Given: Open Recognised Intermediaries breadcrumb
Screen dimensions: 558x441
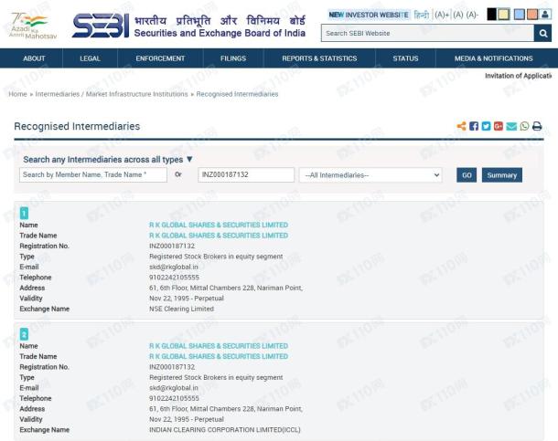Looking at the screenshot, I should pyautogui.click(x=237, y=94).
